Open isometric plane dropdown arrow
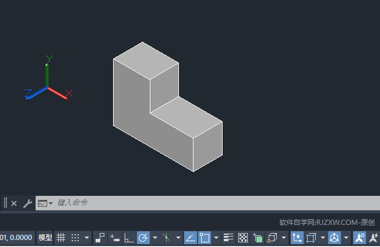380x247 pixels. [178, 238]
